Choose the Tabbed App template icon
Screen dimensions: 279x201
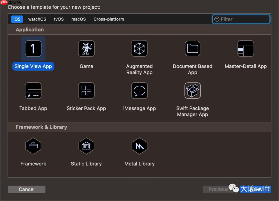(33, 91)
